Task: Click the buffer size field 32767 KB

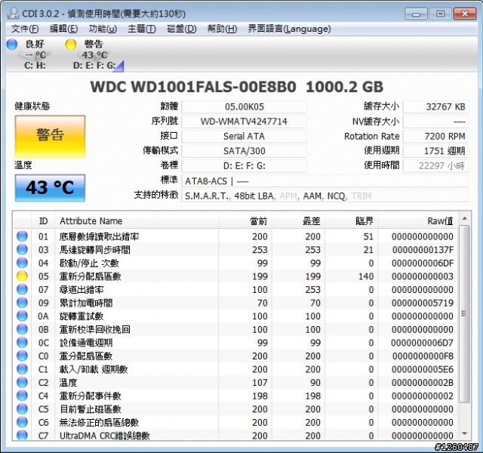Action: tap(435, 107)
